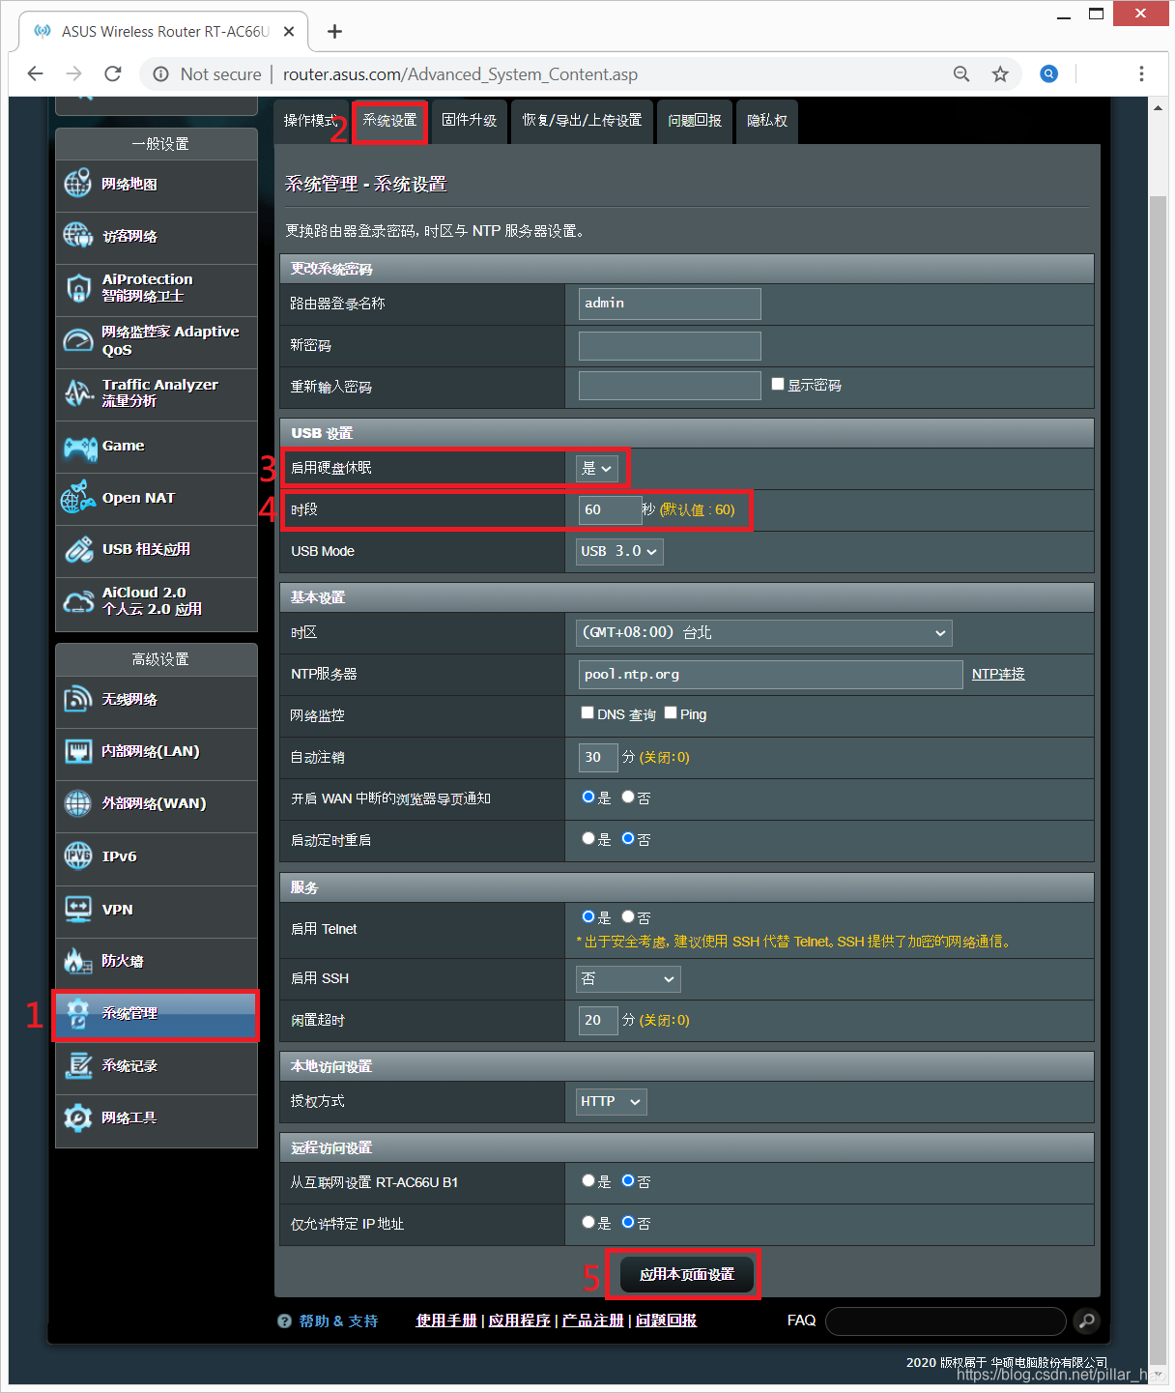Viewport: 1175px width, 1393px height.
Task: Open the 启用硬盘休眠 dropdown
Action: click(597, 469)
